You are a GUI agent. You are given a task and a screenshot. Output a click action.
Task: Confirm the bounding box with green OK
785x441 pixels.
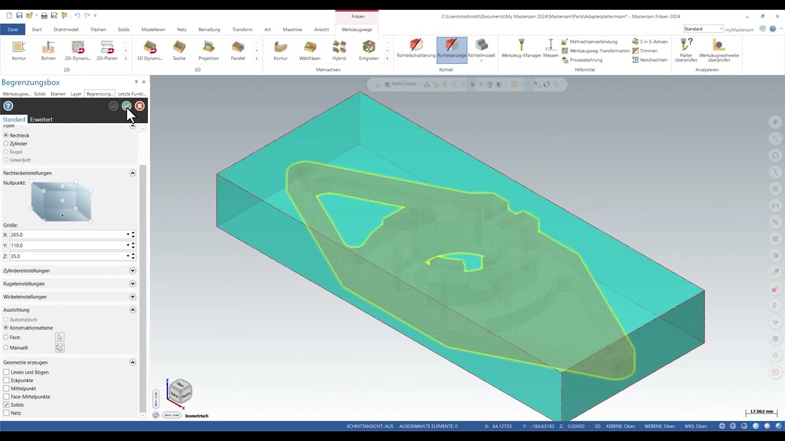126,106
